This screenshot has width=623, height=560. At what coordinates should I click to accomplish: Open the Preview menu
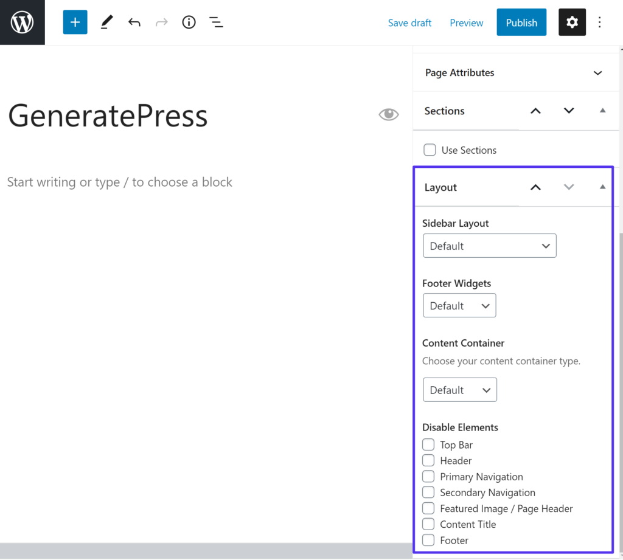coord(466,22)
